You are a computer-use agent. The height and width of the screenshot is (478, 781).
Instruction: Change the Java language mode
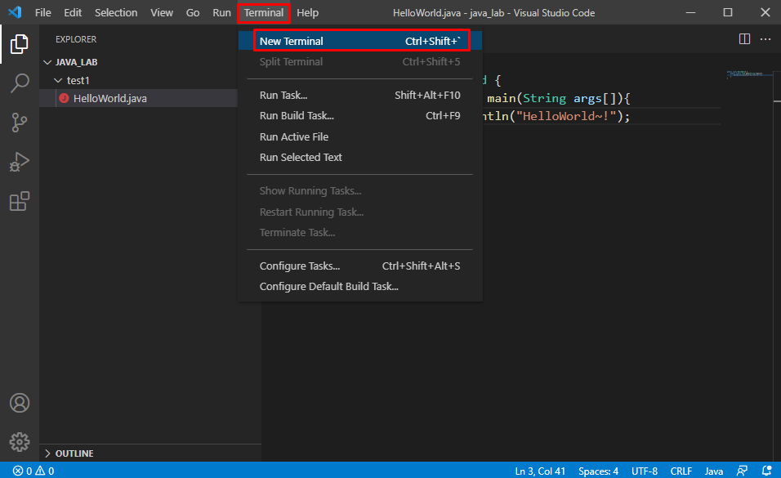point(714,471)
